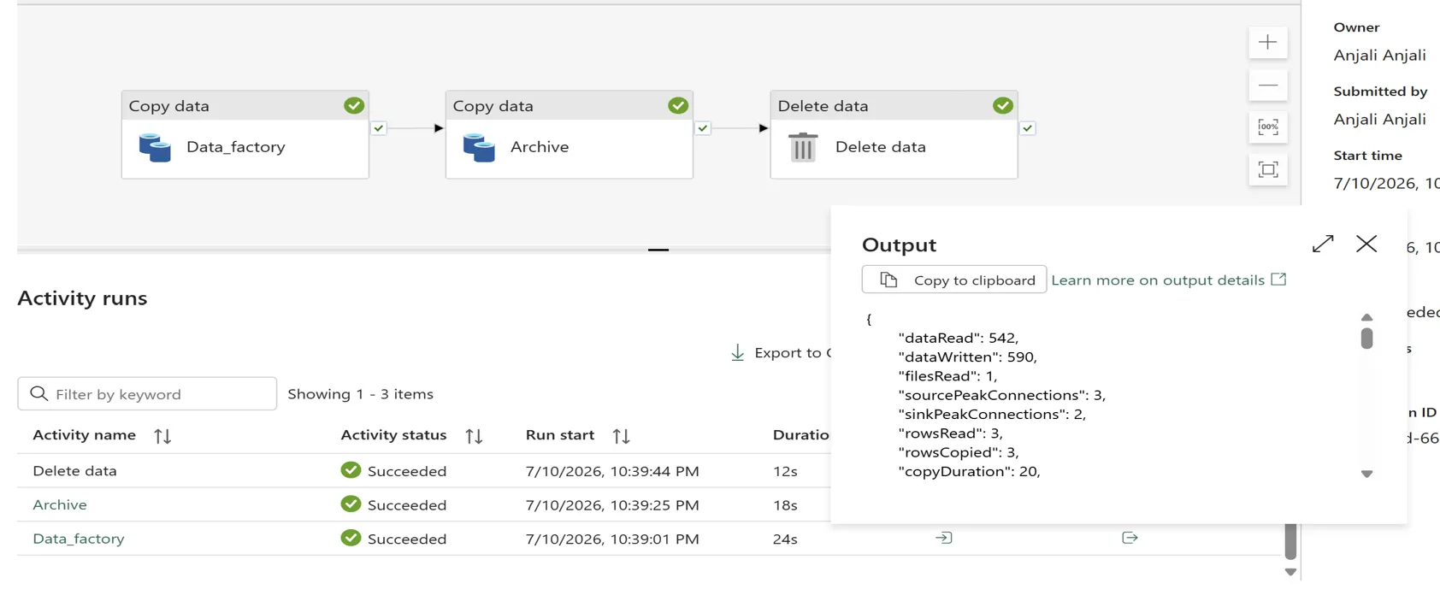The image size is (1440, 607).
Task: Select the Data_factory copy activity database icon
Action: [155, 147]
